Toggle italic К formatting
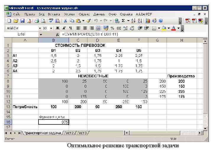Image resolution: width=213 pixels, height=160 pixels. (64, 28)
